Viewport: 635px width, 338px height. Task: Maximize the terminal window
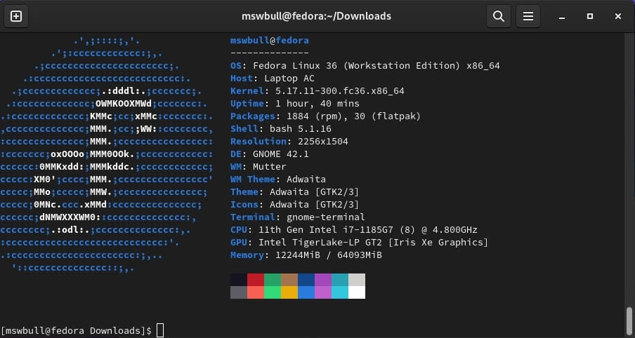pyautogui.click(x=590, y=16)
